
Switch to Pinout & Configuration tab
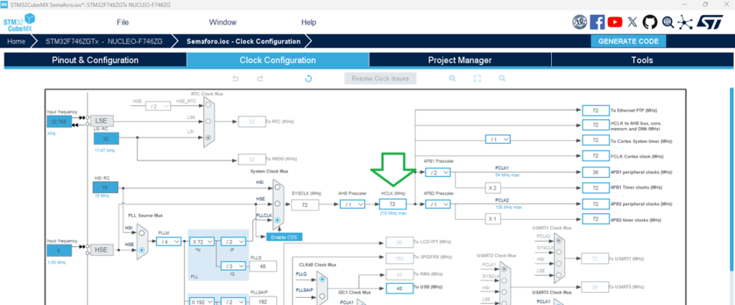point(95,60)
